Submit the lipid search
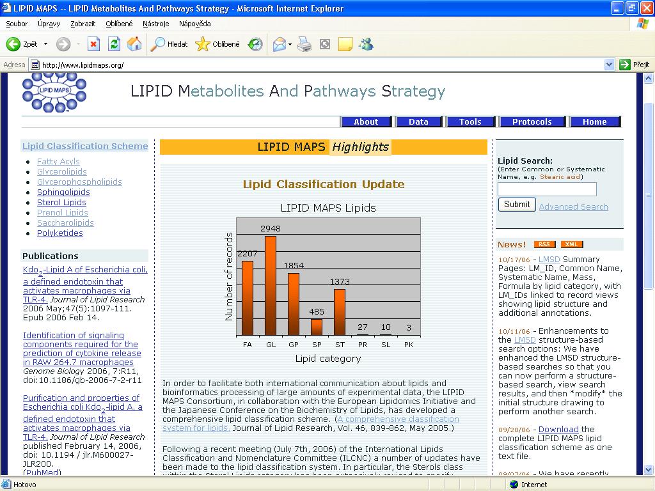 point(517,204)
